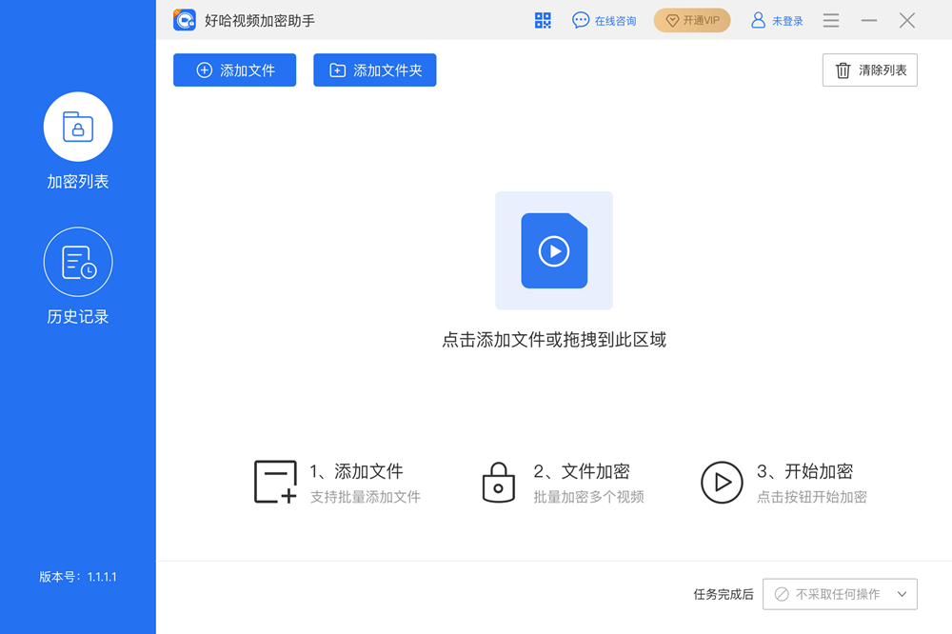Open the 任务完成后 action dropdown
The height and width of the screenshot is (634, 952).
tap(839, 594)
